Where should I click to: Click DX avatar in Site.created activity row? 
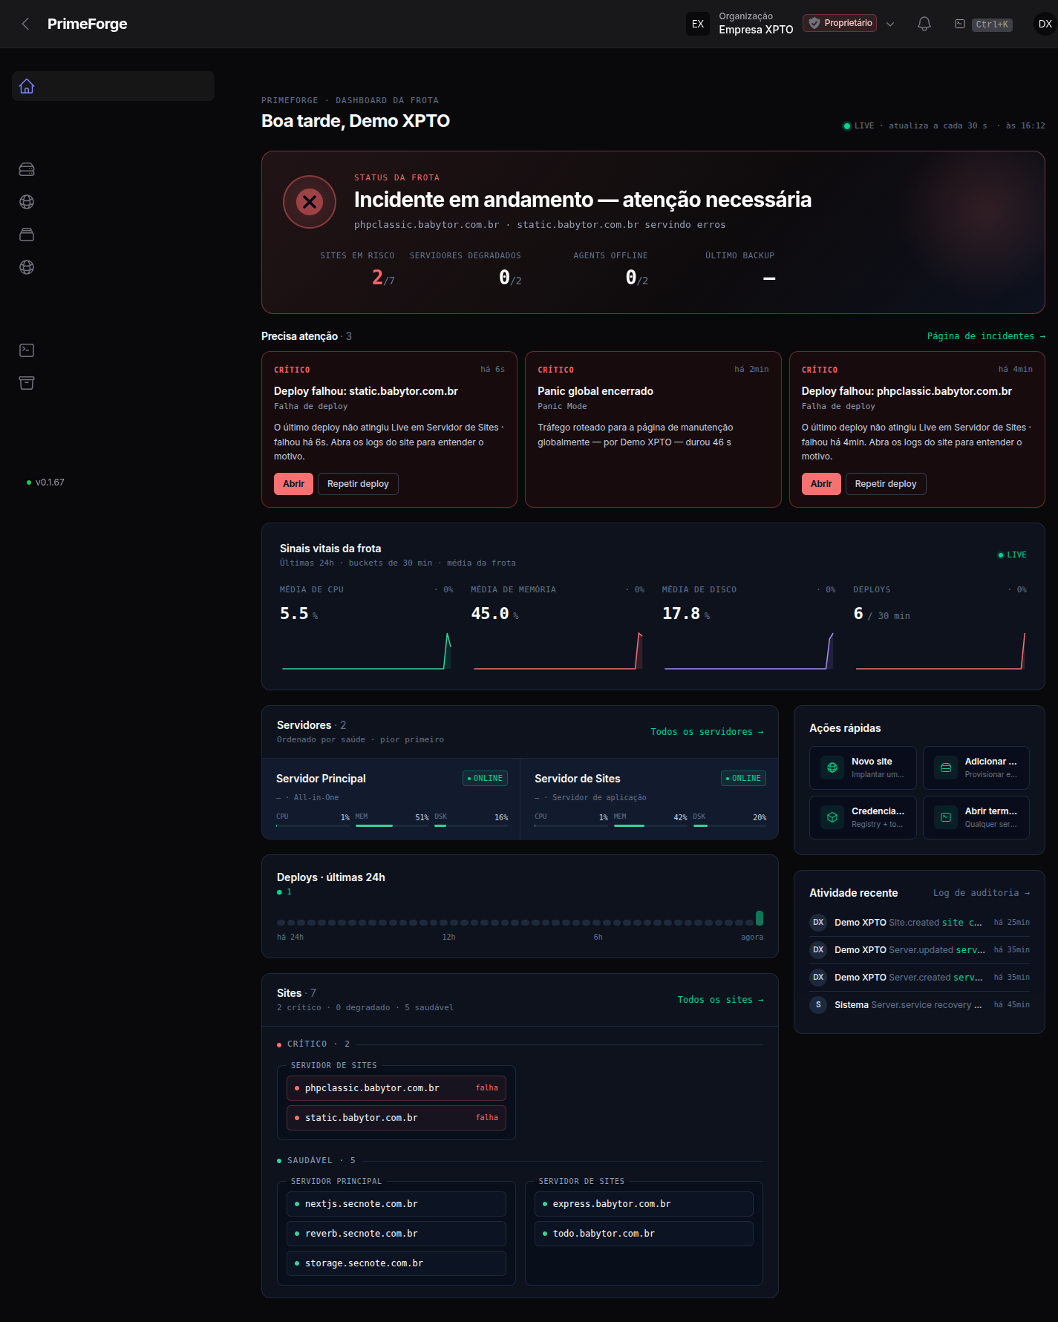point(818,923)
